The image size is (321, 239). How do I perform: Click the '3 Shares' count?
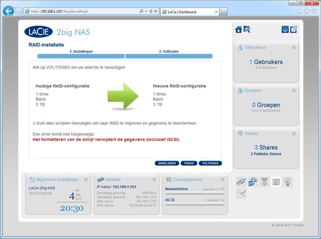(266, 147)
